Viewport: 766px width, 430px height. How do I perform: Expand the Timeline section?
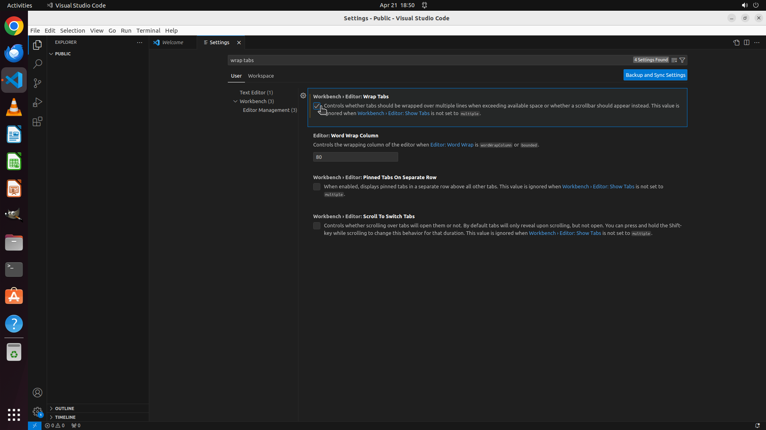point(65,417)
